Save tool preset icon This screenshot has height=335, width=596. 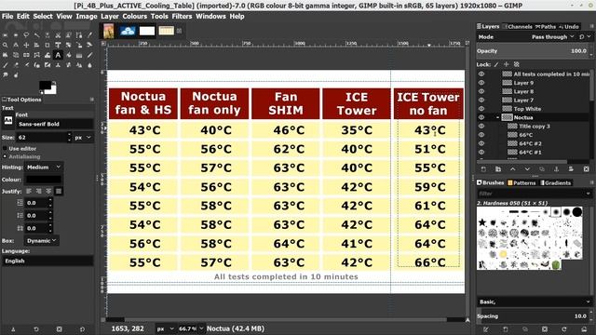tap(13, 329)
